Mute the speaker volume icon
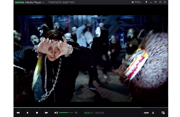This screenshot has width=180, height=117. (x=56, y=113)
